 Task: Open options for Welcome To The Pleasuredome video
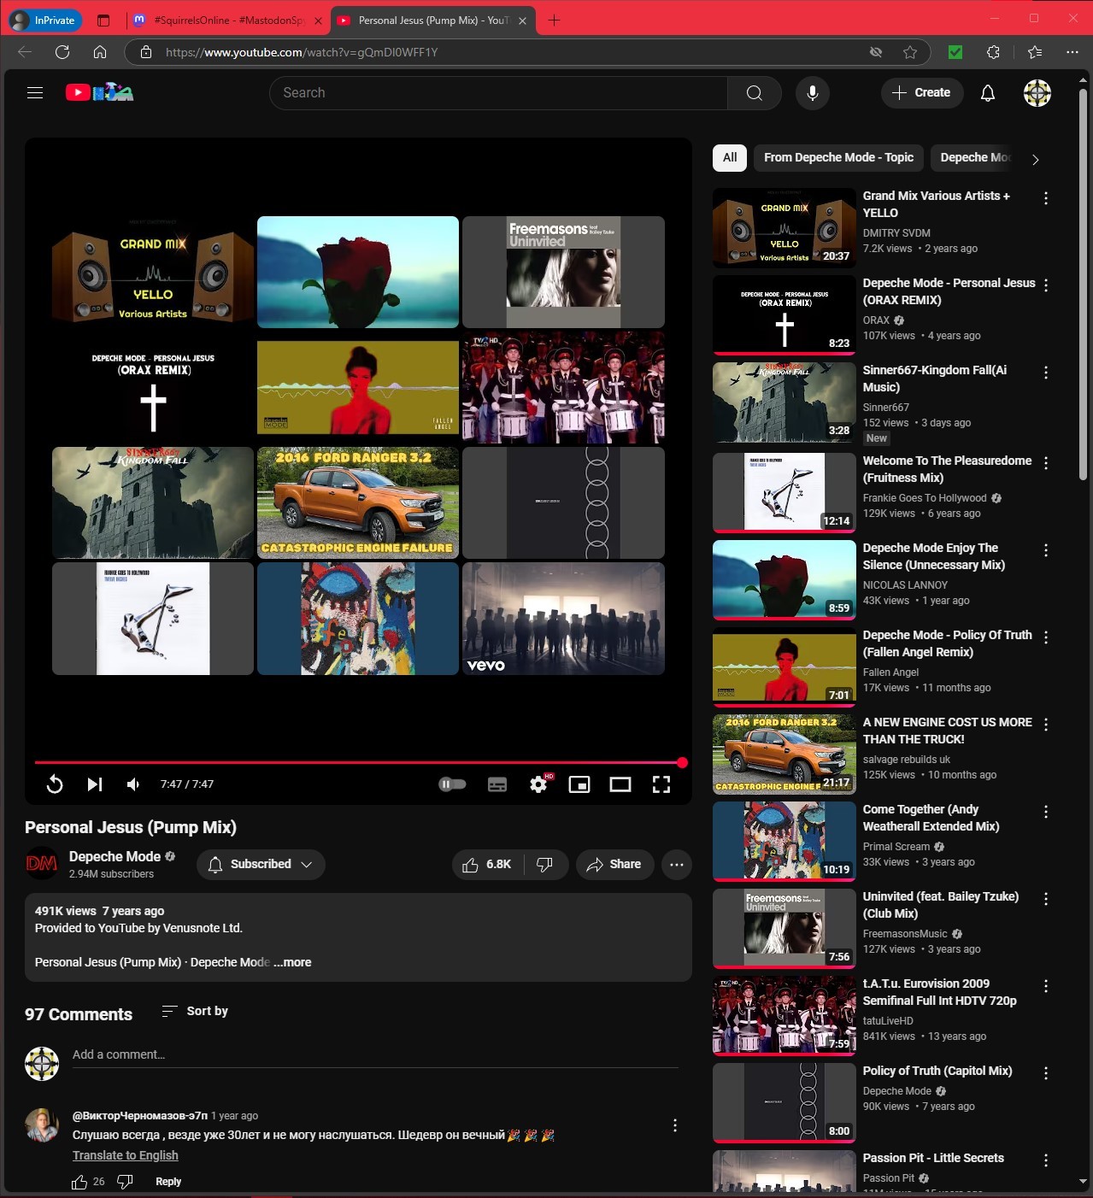point(1046,463)
